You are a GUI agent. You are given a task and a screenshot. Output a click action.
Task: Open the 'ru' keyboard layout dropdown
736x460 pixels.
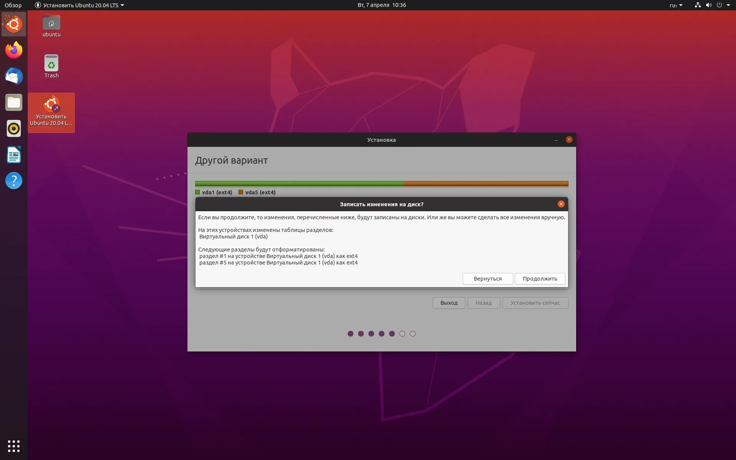[x=676, y=5]
